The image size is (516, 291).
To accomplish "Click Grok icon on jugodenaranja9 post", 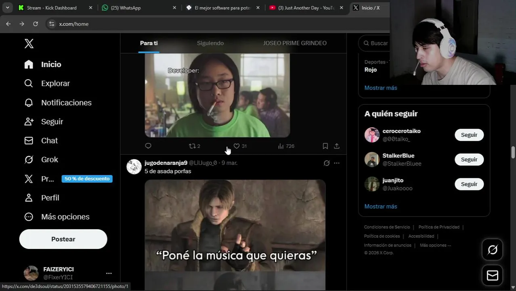I will pos(327,163).
